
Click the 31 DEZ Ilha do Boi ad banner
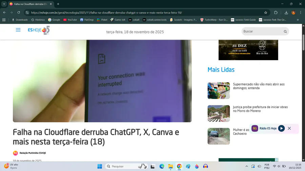pos(248,50)
